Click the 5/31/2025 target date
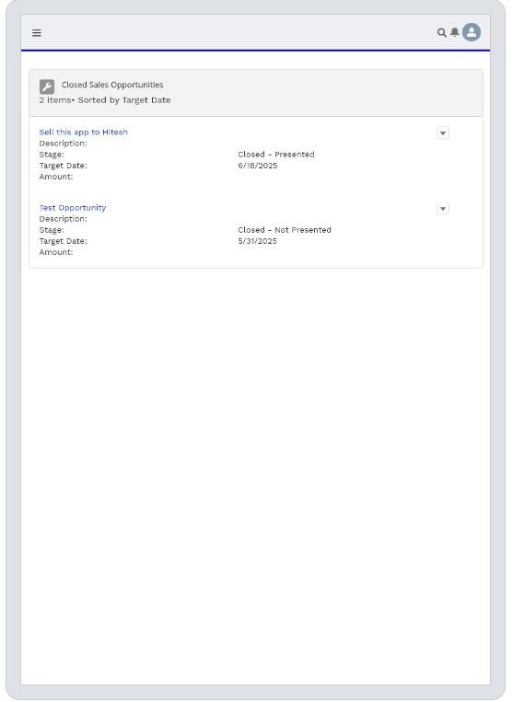Image resolution: width=513 pixels, height=702 pixels. pos(257,241)
